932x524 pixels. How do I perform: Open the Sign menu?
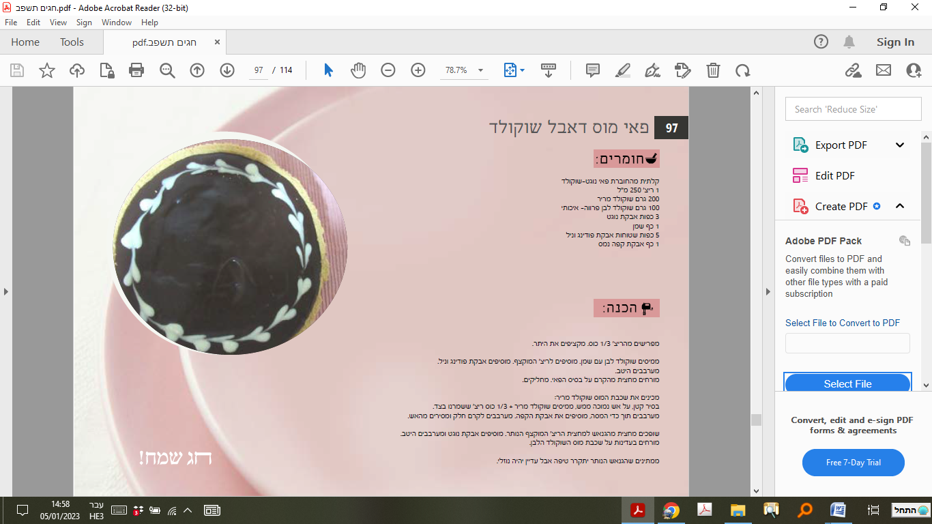pos(84,23)
